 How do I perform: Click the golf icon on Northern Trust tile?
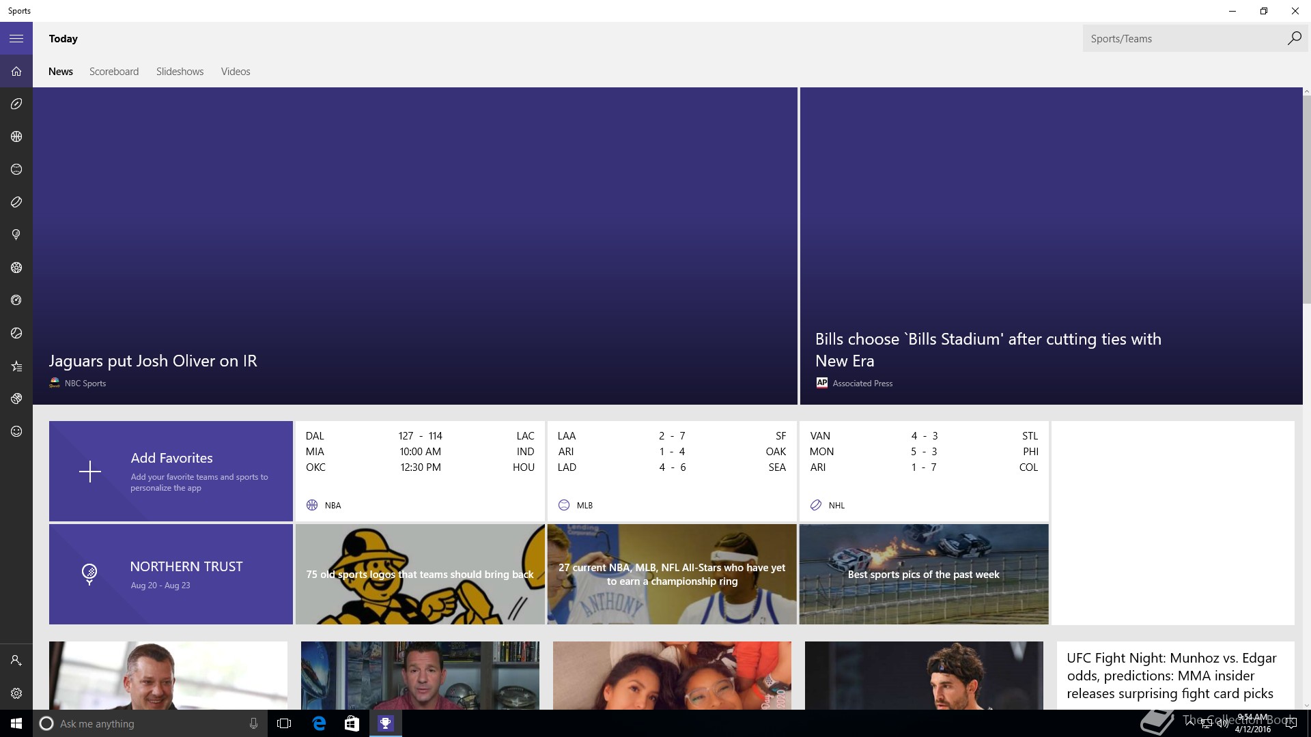tap(89, 574)
